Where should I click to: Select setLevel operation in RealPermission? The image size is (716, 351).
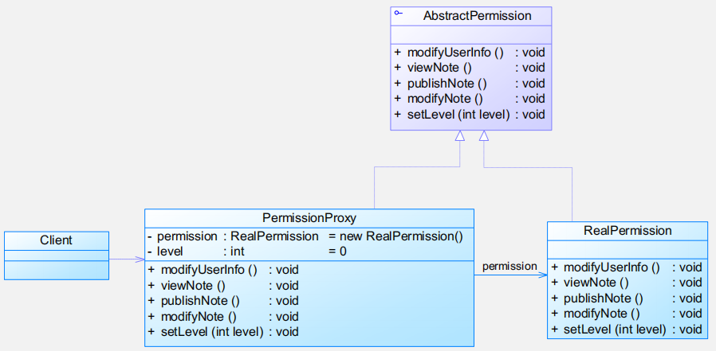pos(626,330)
